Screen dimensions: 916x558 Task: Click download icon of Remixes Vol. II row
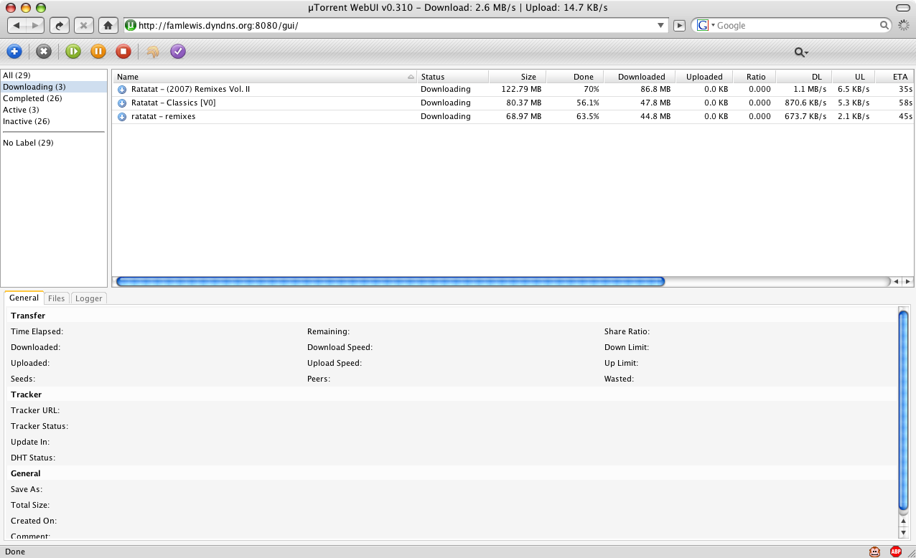[x=122, y=90]
